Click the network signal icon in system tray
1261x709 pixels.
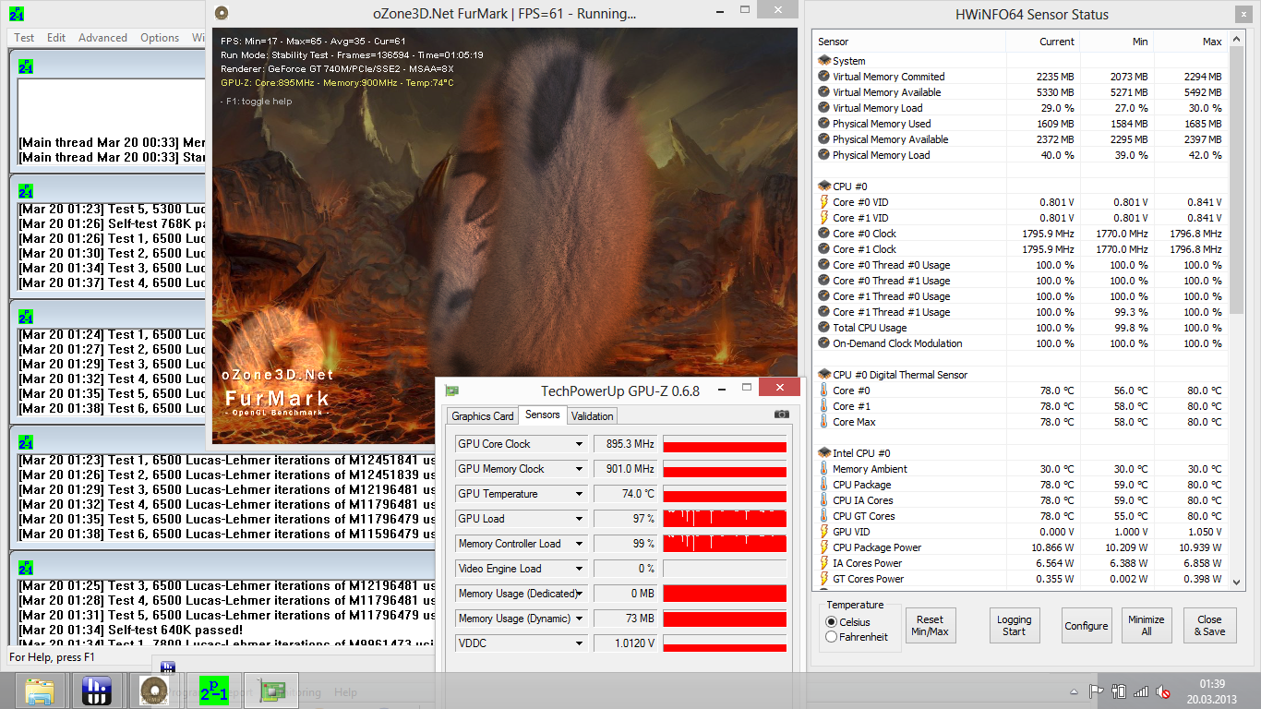point(1141,691)
